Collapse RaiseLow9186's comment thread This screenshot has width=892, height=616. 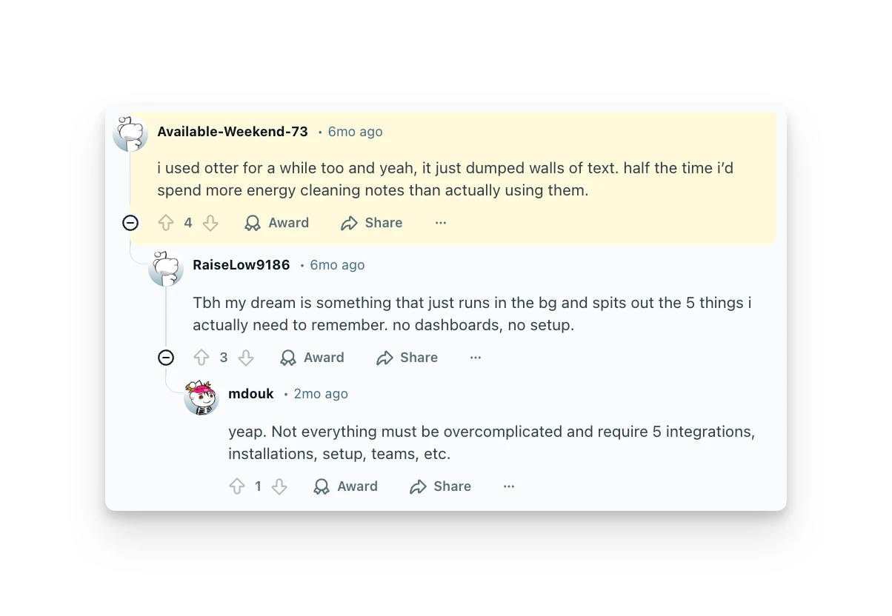165,358
